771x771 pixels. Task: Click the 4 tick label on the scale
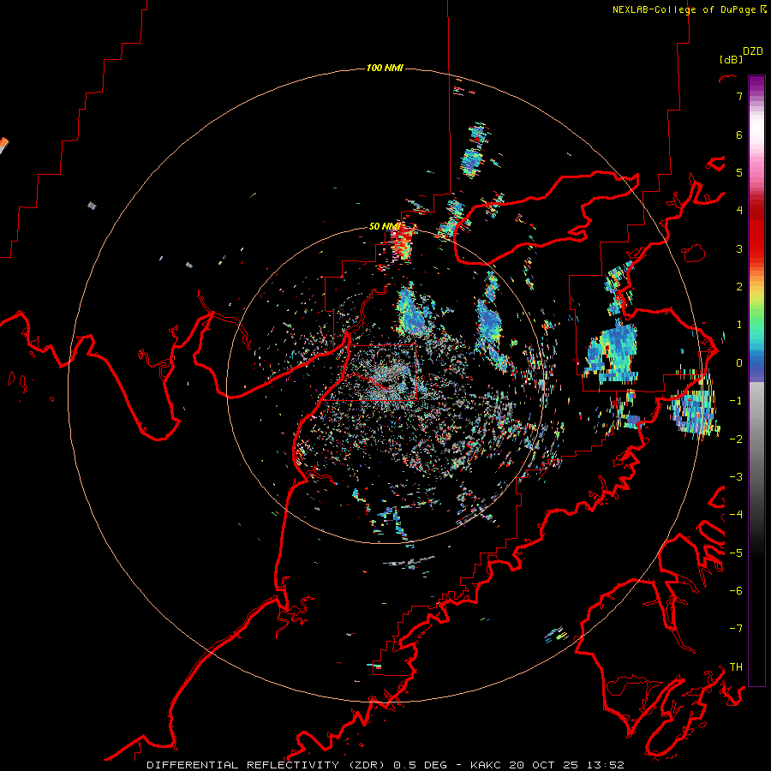tap(739, 211)
